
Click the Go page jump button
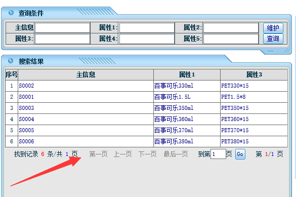(240, 154)
